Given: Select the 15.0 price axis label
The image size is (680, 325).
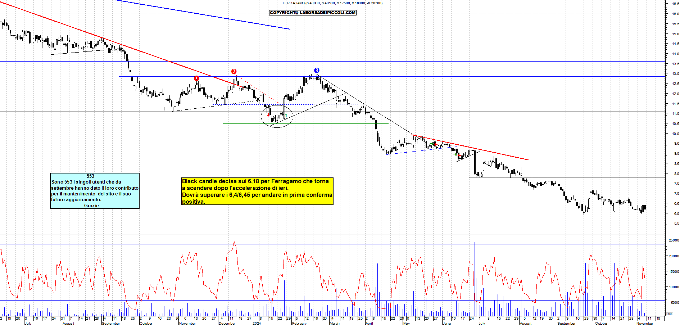Looking at the screenshot, I should 676,34.
